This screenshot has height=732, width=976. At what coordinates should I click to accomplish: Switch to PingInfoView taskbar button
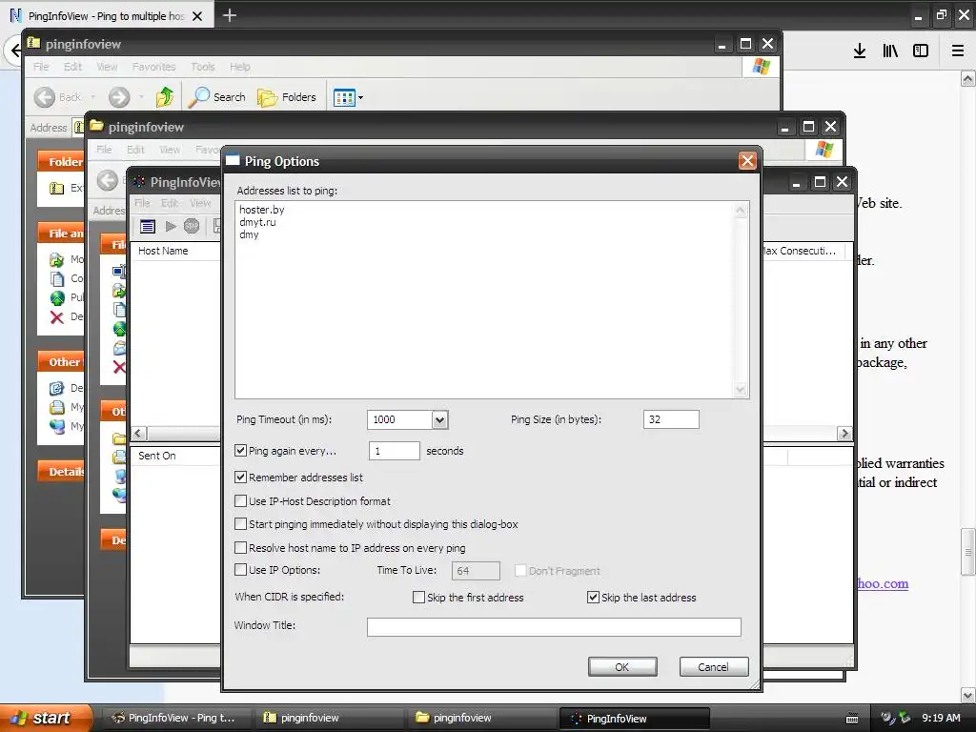coord(635,719)
